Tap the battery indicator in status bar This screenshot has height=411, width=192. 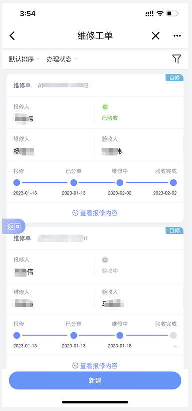coord(172,13)
